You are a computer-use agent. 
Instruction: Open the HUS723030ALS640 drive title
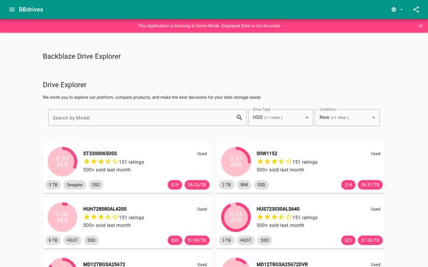point(278,209)
